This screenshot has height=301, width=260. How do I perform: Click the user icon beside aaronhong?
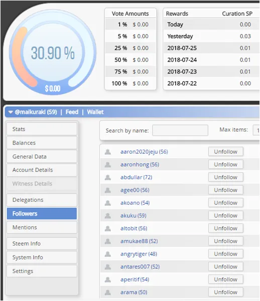tap(108, 165)
